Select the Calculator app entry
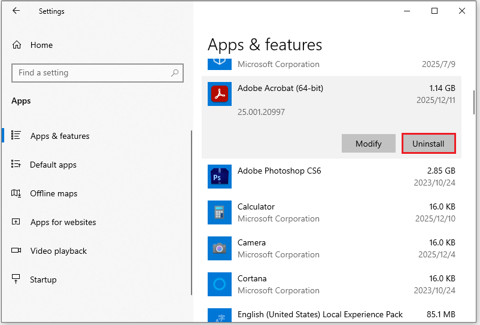The image size is (480, 325). [332, 212]
